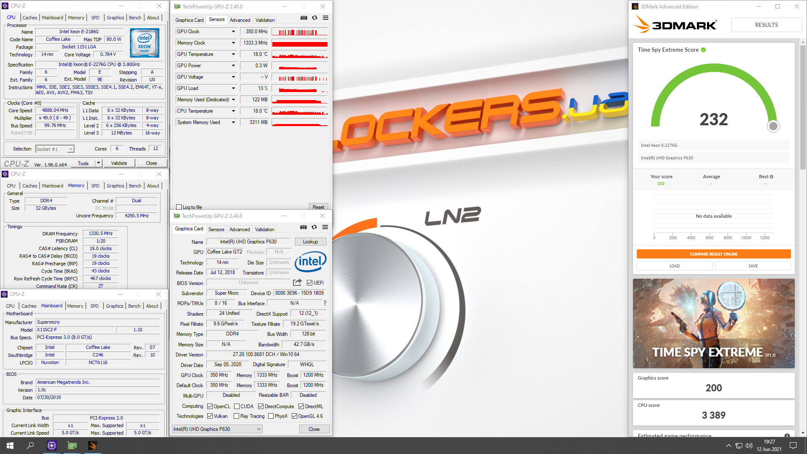Toggle Ray Tracing checkbox

point(237,416)
